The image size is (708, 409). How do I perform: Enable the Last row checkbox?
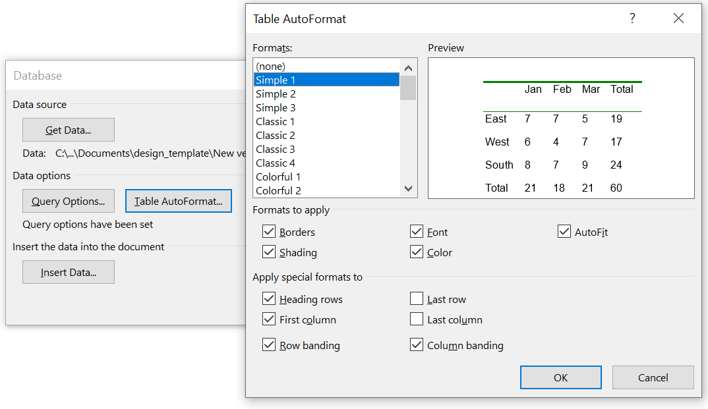tap(417, 299)
